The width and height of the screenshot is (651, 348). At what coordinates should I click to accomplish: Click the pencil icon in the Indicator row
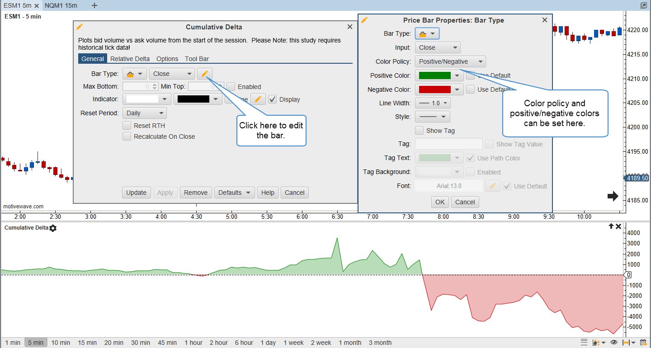click(258, 99)
